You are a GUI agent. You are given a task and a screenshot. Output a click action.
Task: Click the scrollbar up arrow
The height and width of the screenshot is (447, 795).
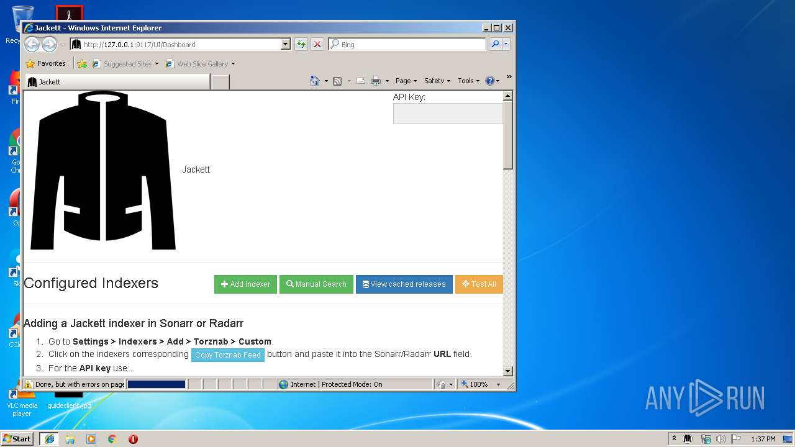click(507, 96)
